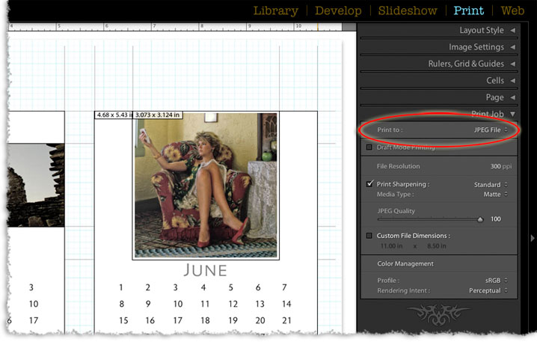
Task: Enable Draft Mode Printing checkbox
Action: [369, 147]
